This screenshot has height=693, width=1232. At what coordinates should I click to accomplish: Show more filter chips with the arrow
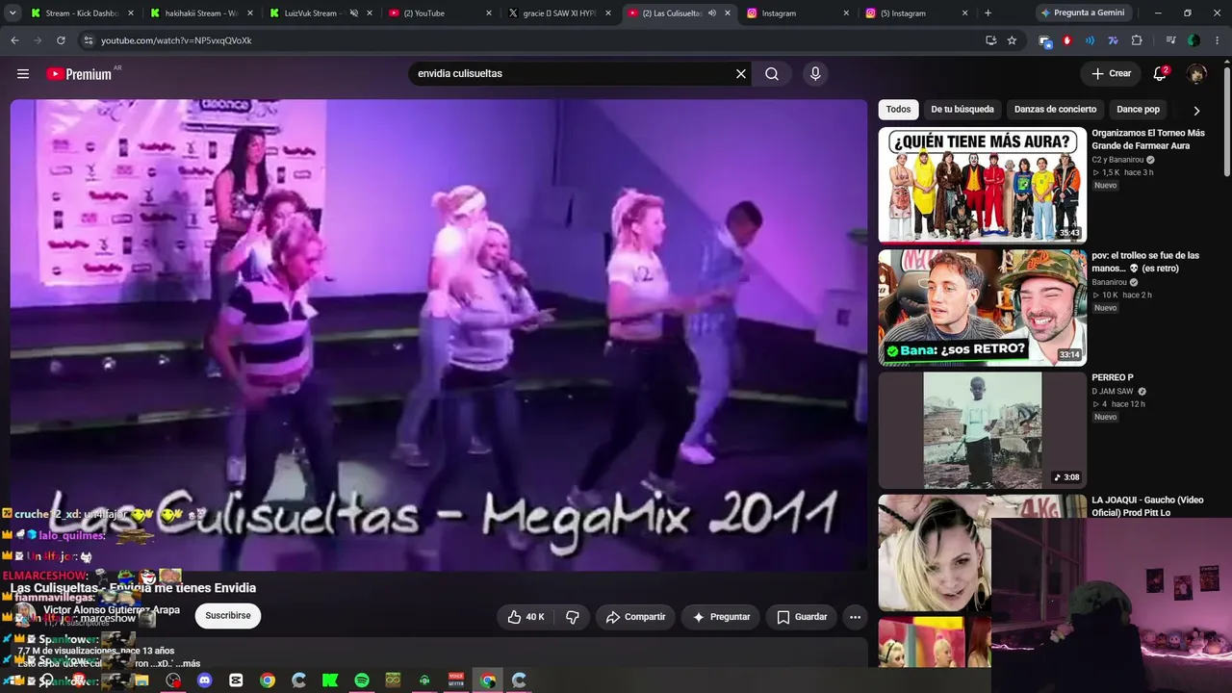(1196, 110)
